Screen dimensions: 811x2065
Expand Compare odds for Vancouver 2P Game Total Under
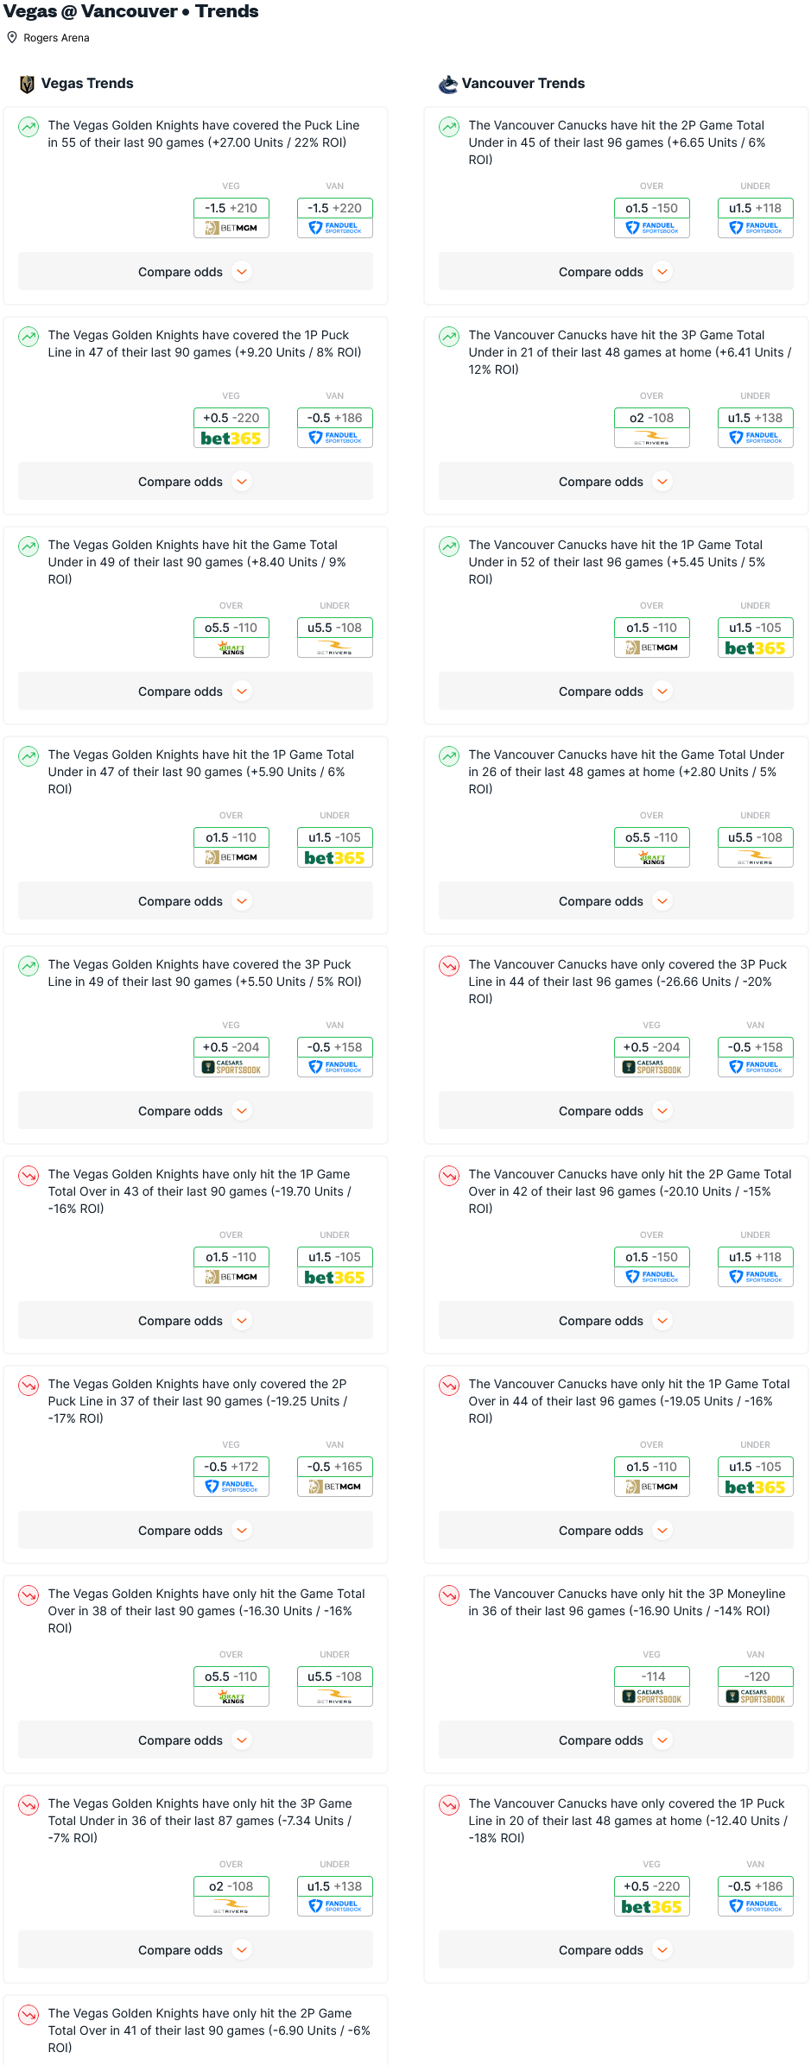[x=616, y=272]
